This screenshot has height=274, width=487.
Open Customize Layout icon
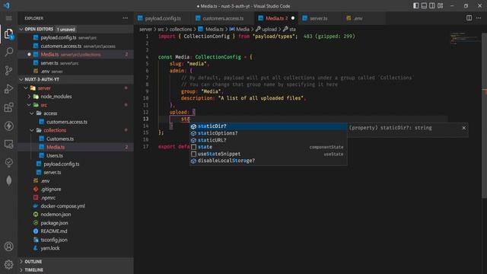pos(441,5)
